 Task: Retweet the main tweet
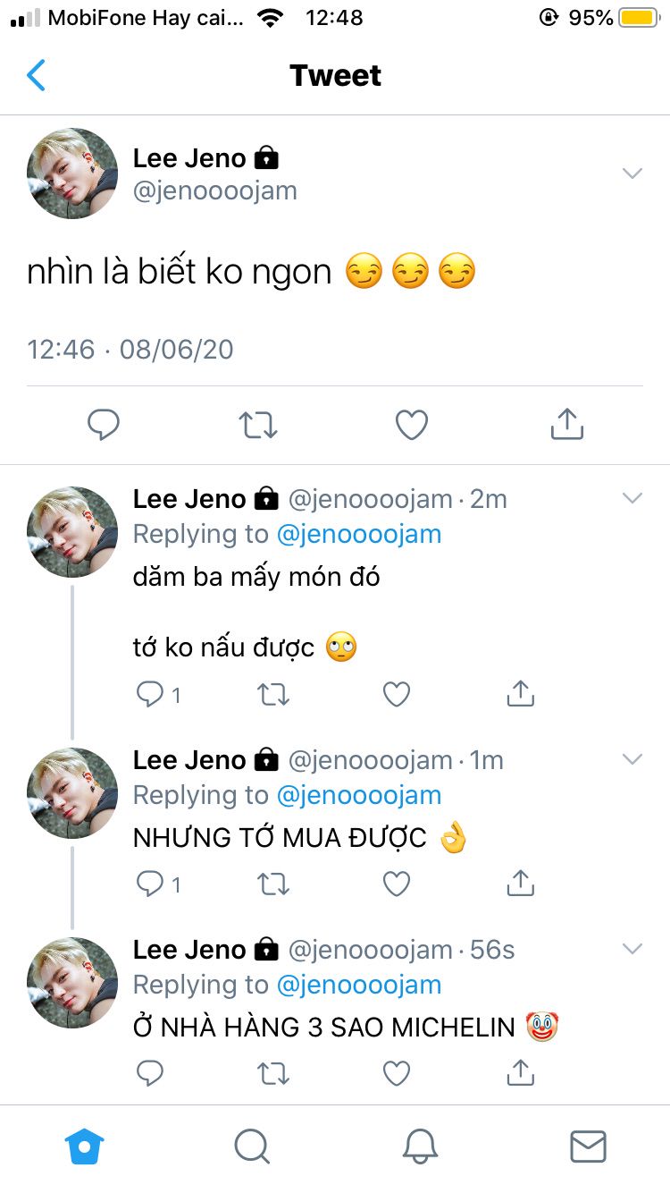[x=258, y=425]
